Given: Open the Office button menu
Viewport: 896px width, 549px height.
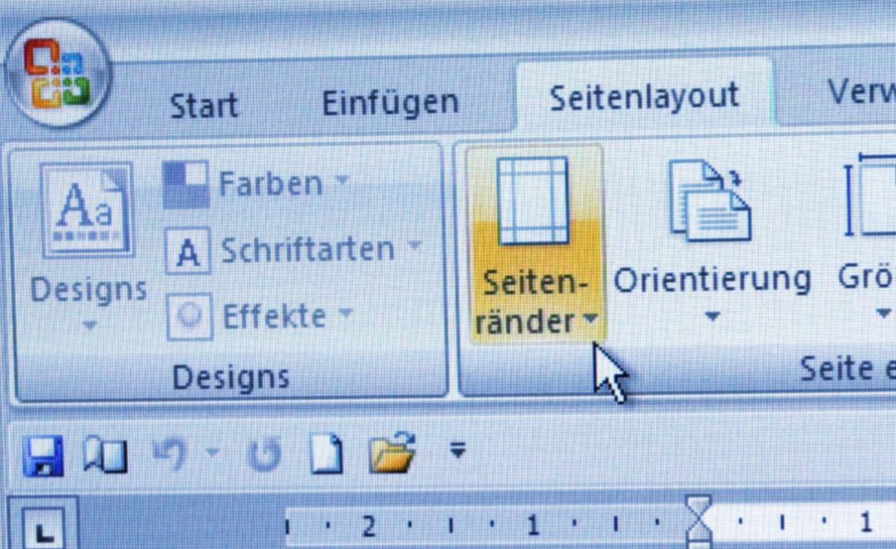Looking at the screenshot, I should pos(58,73).
